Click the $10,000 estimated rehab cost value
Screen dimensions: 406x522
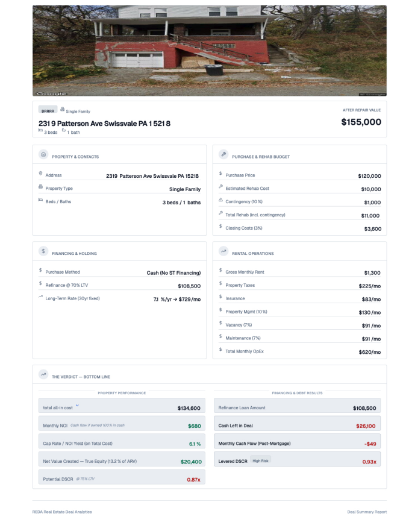371,189
